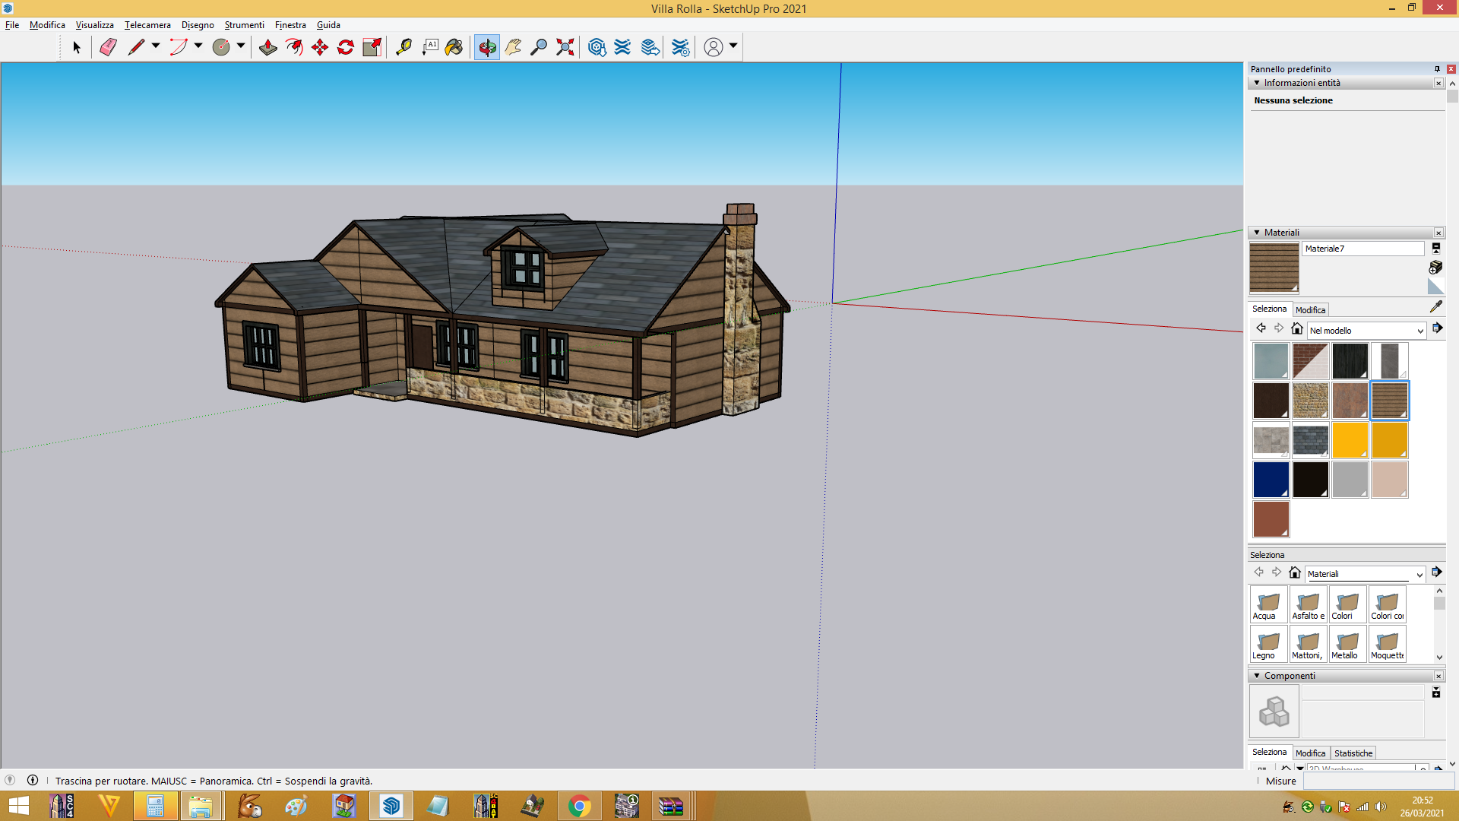Click the Zoom Extents tool
The width and height of the screenshot is (1459, 821).
click(x=565, y=47)
